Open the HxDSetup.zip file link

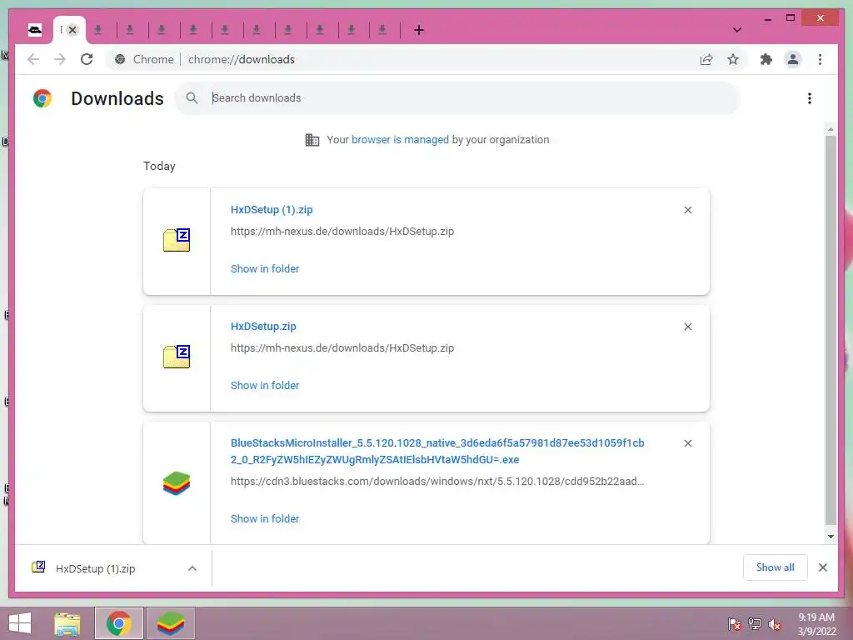pos(263,327)
